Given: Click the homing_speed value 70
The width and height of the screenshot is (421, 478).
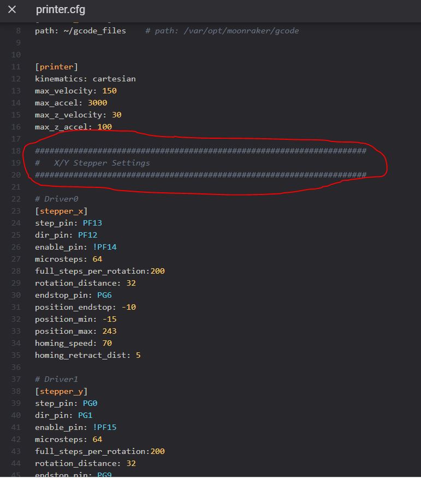Looking at the screenshot, I should pos(106,343).
